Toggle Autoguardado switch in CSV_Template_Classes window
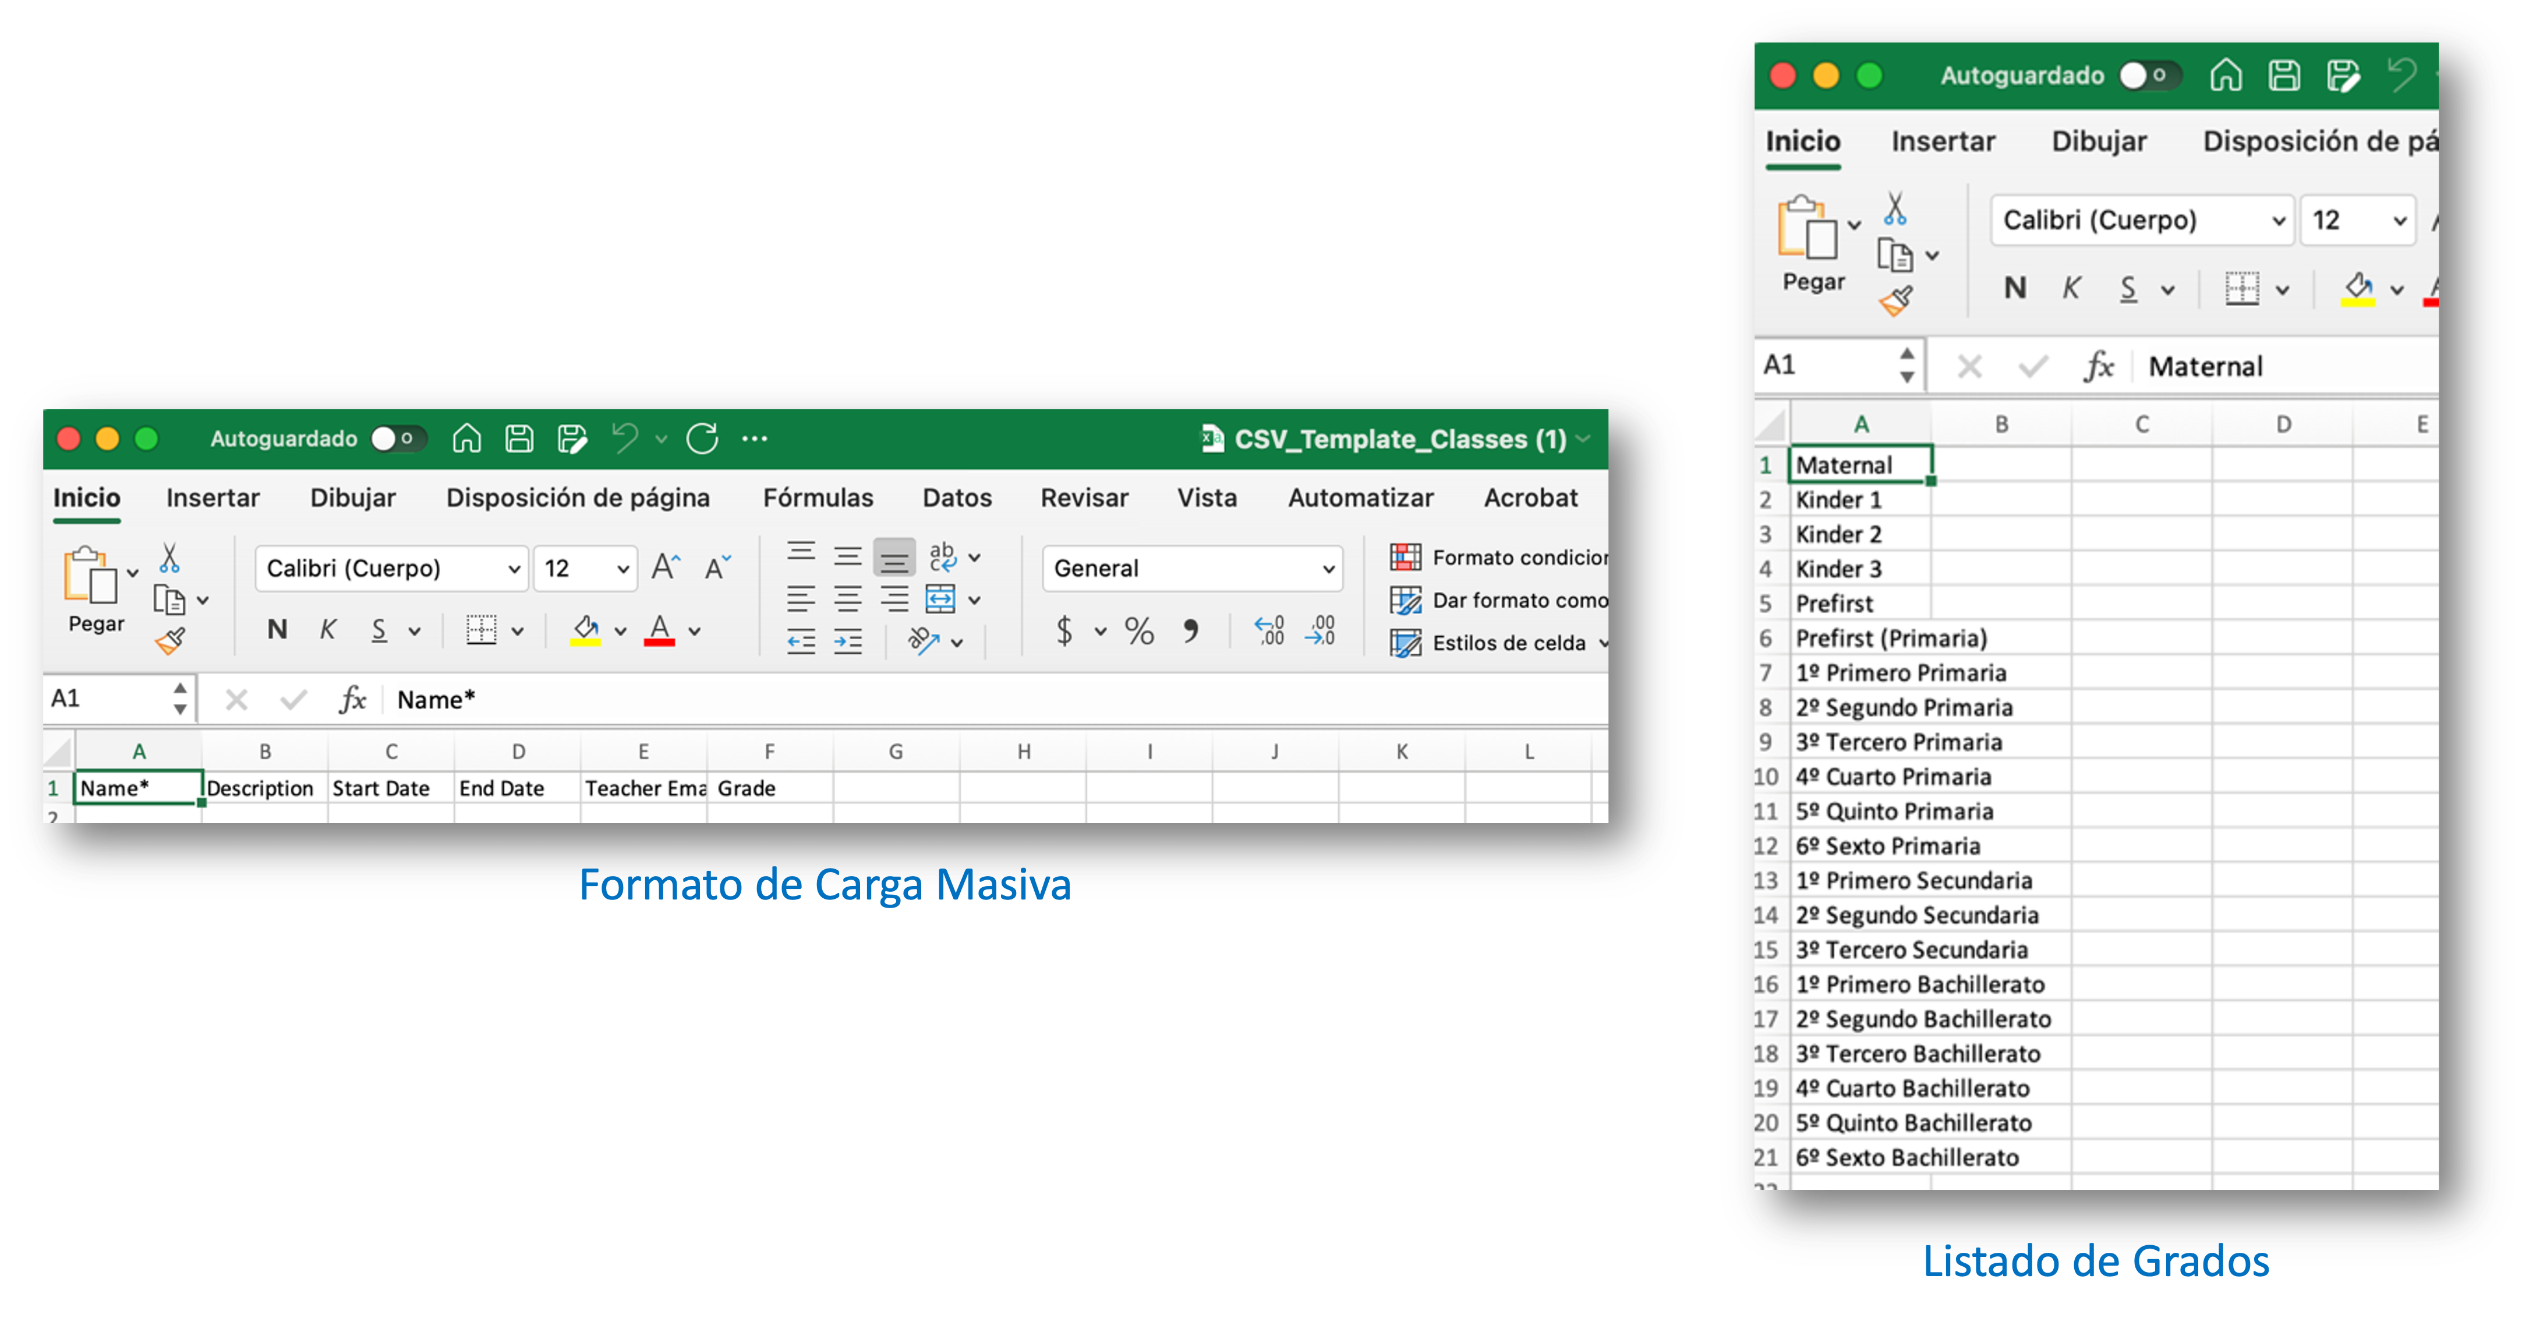The width and height of the screenshot is (2522, 1318). pyautogui.click(x=398, y=440)
